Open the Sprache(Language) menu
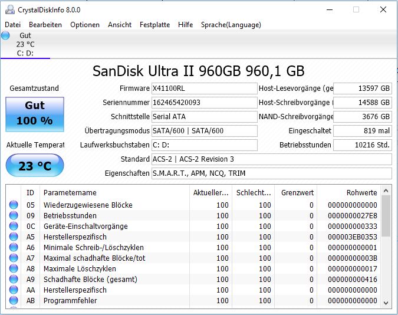The width and height of the screenshot is (398, 315). [231, 25]
